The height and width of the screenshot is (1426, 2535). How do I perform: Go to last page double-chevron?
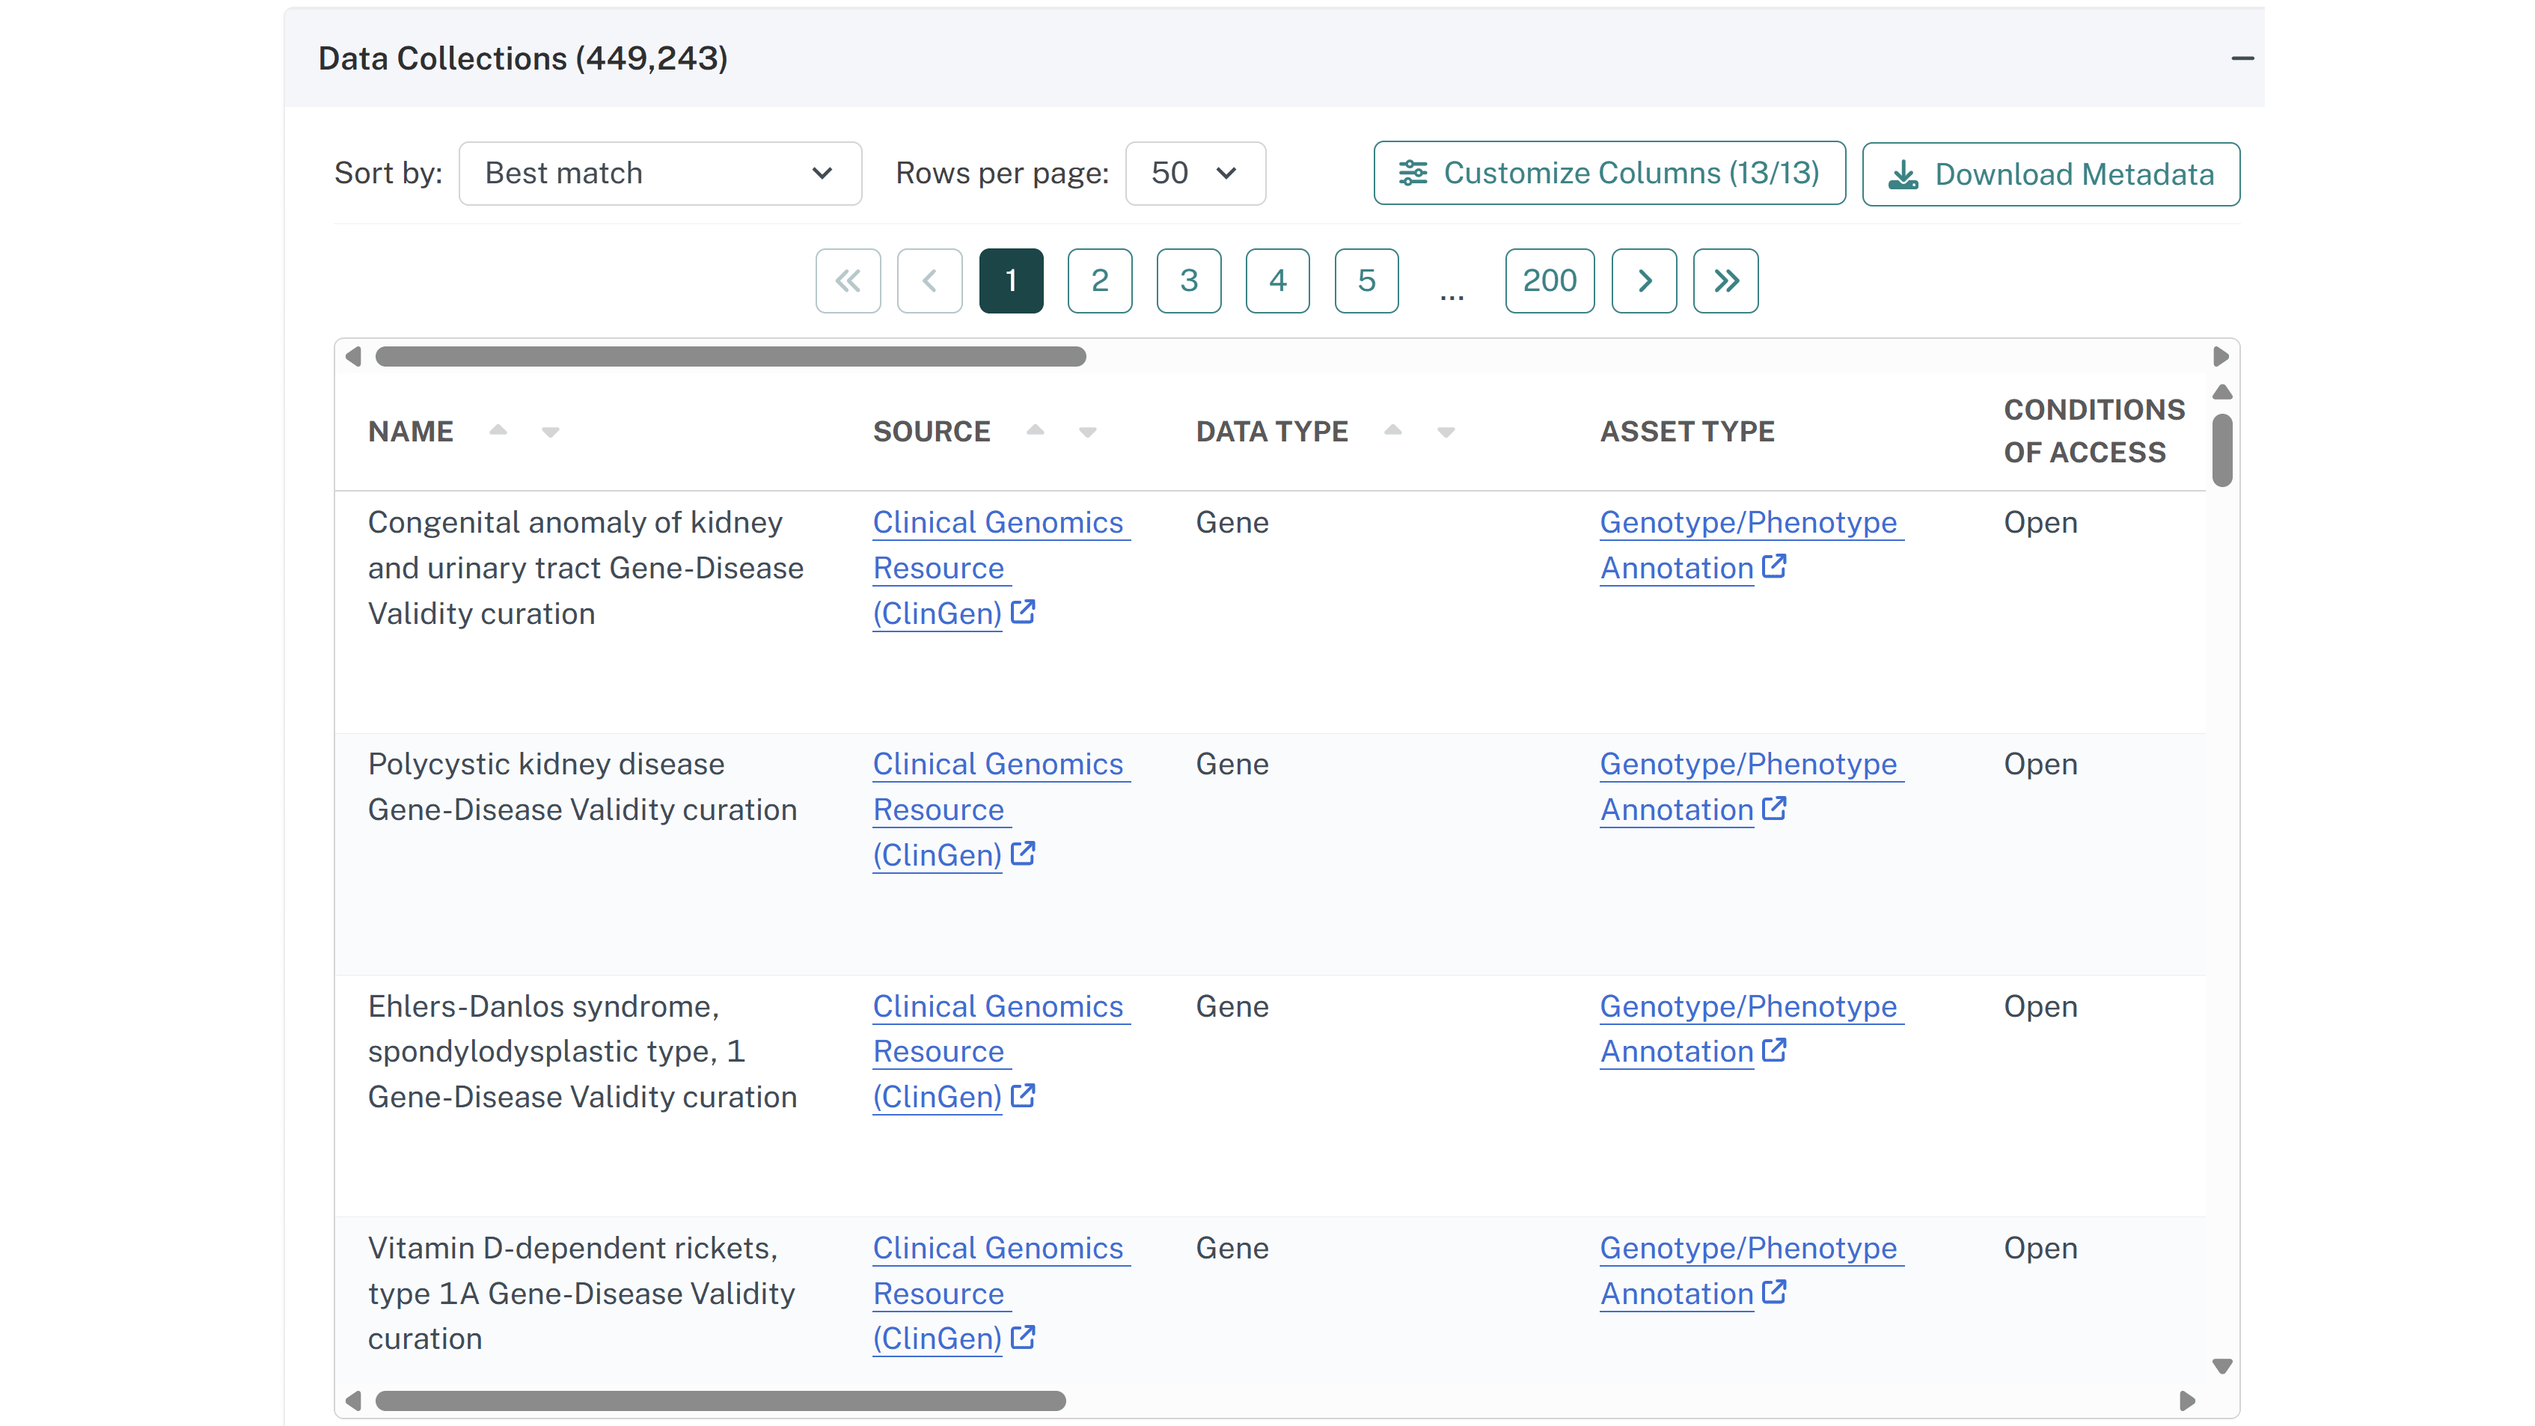pos(1726,281)
